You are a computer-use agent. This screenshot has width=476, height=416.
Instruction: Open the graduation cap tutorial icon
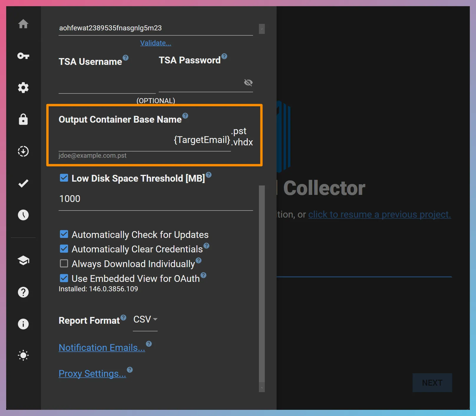23,260
